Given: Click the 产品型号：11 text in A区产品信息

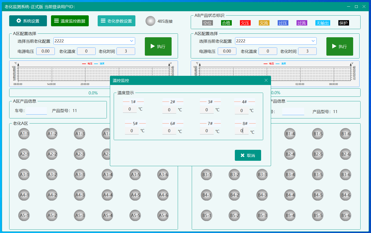Looking at the screenshot, I should tap(64, 111).
